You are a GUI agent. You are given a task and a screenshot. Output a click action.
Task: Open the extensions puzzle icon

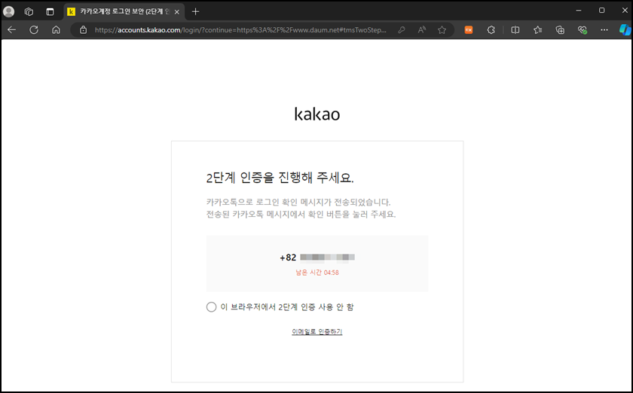point(491,30)
